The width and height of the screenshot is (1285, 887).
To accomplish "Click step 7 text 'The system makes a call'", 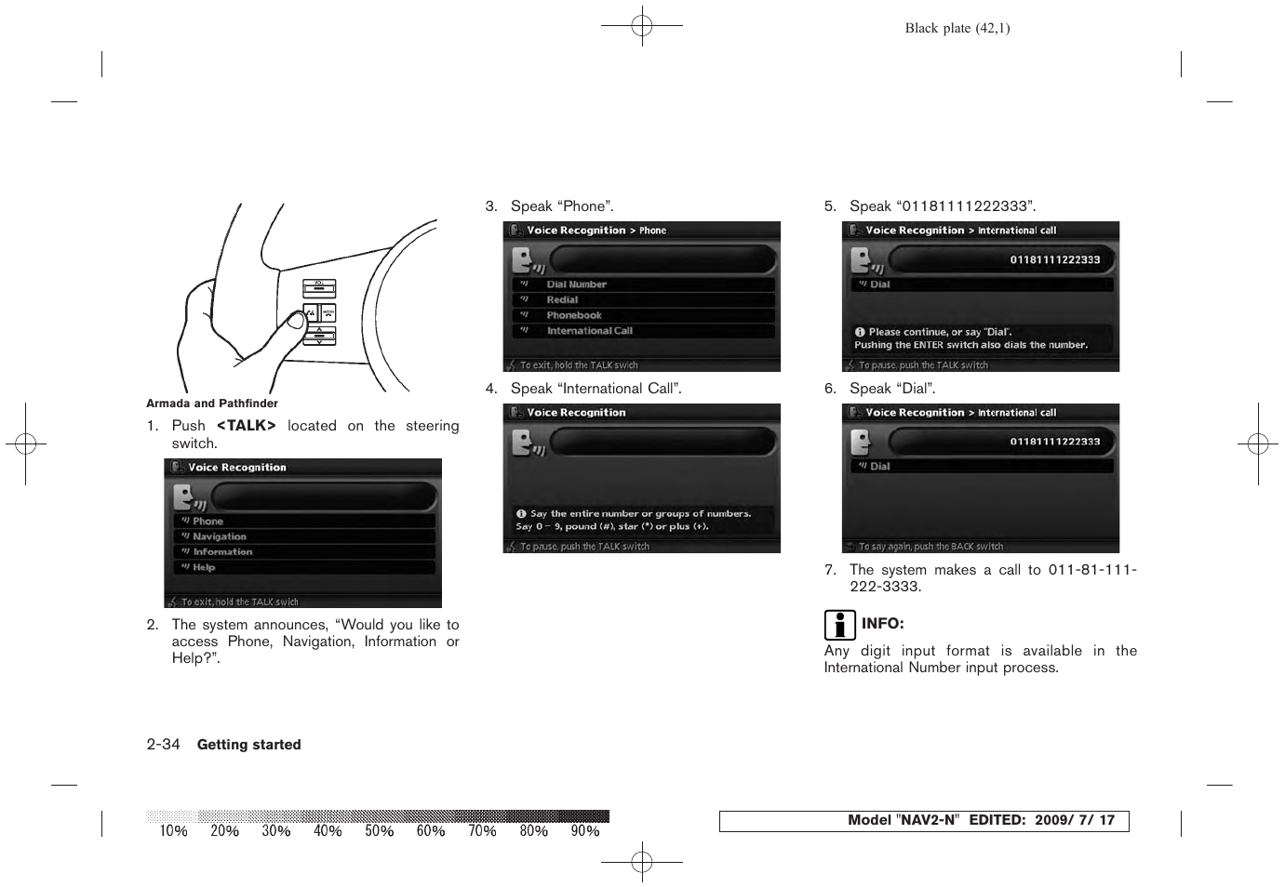I will coord(993,578).
